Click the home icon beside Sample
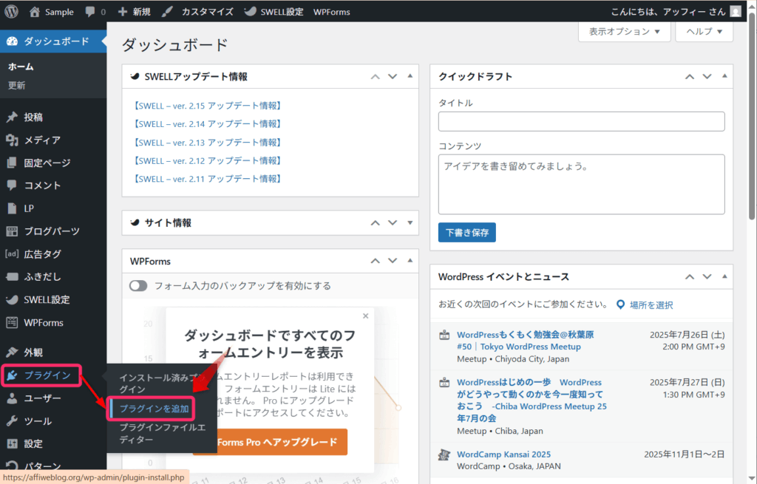 [34, 12]
